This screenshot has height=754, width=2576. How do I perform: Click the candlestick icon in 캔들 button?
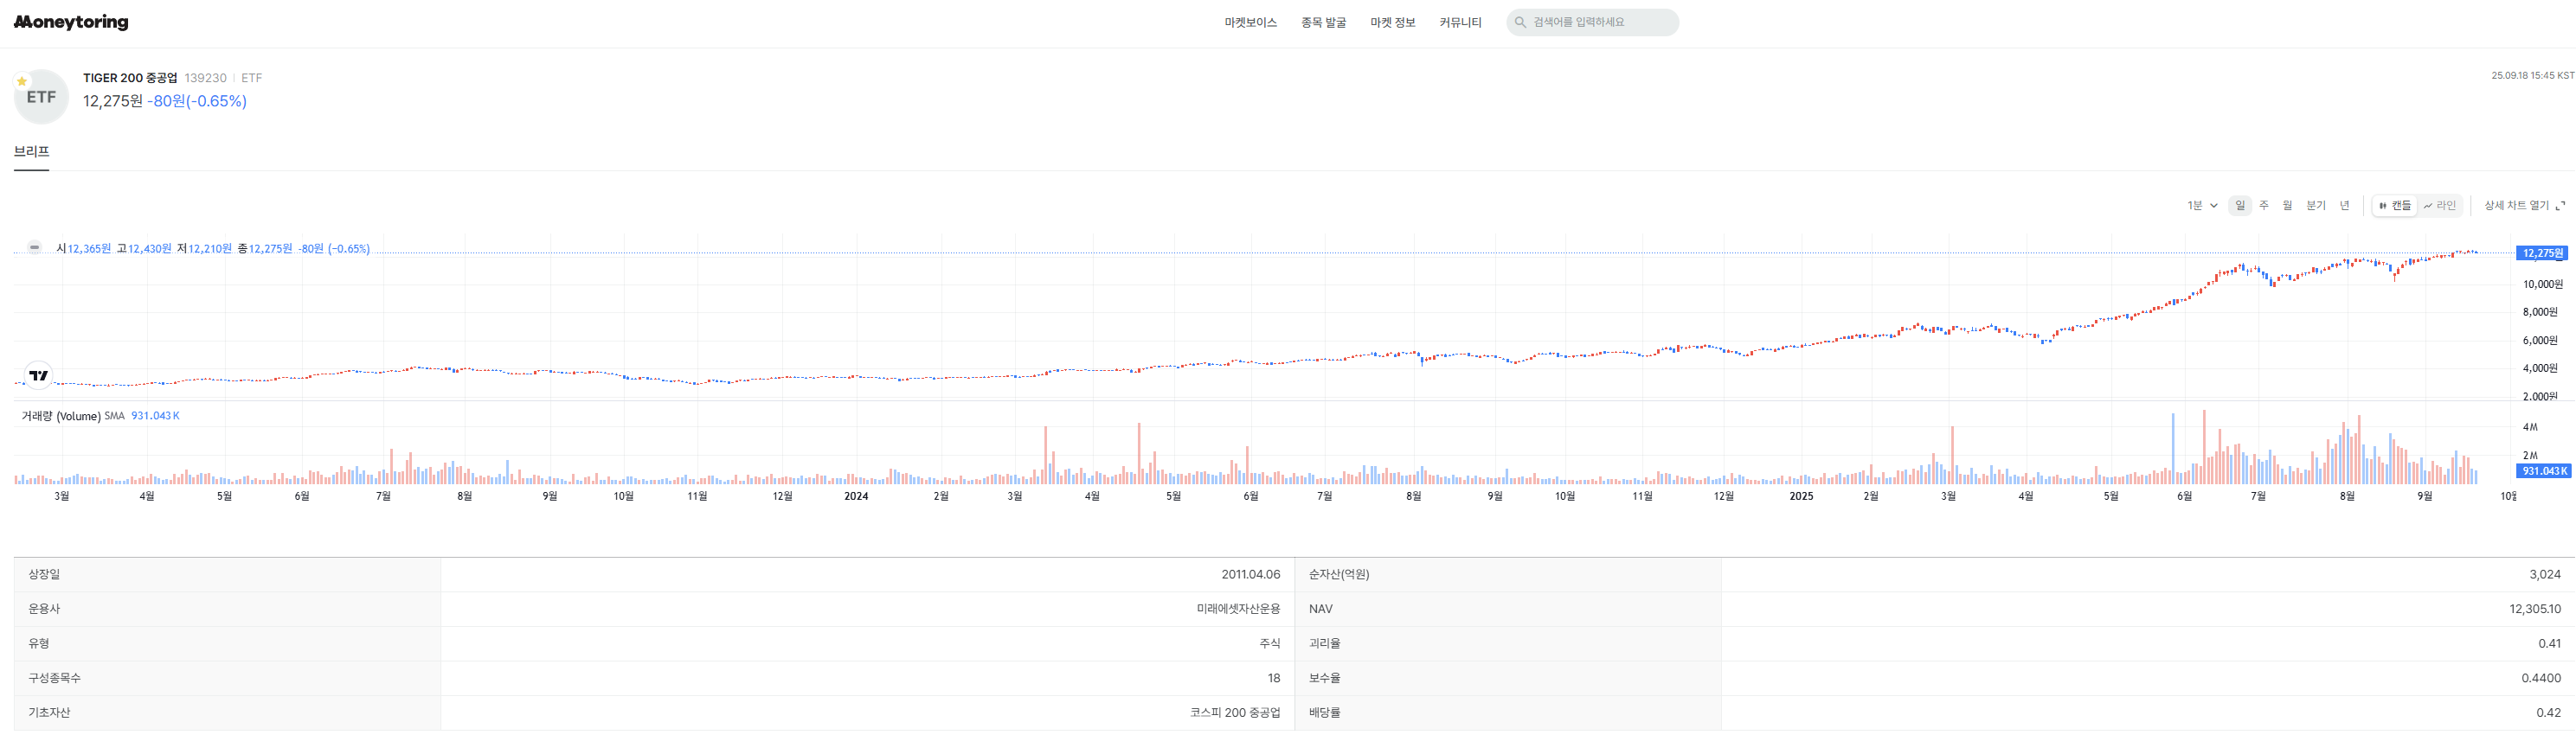pyautogui.click(x=2383, y=206)
